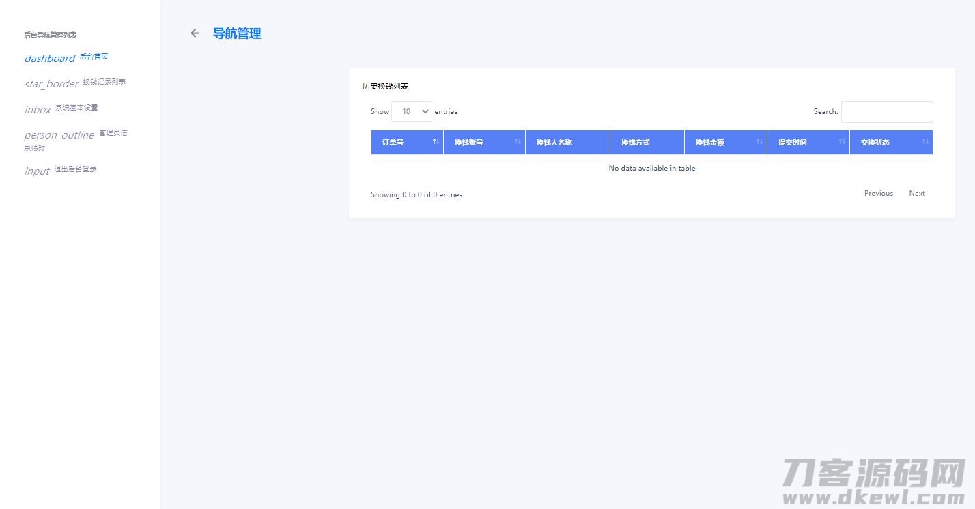Click the Next pagination button
975x509 pixels.
click(x=917, y=194)
